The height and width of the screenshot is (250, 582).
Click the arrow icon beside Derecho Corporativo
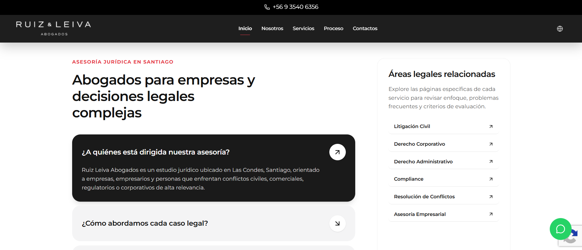491,144
